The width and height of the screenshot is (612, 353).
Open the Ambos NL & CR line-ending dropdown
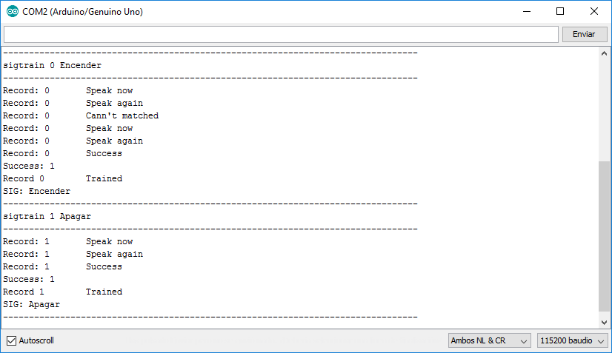[x=489, y=340]
